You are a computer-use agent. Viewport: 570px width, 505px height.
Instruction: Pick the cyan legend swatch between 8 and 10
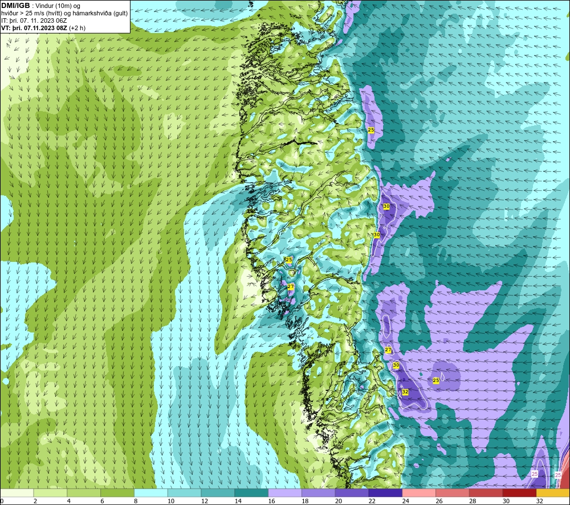(150, 493)
